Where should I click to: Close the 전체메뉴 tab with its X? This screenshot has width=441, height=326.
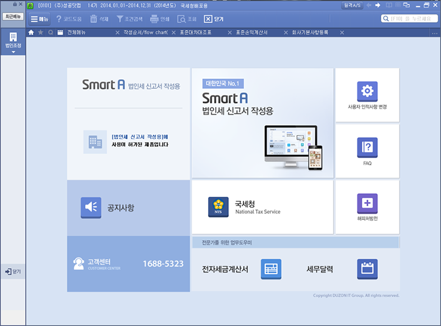click(x=118, y=33)
